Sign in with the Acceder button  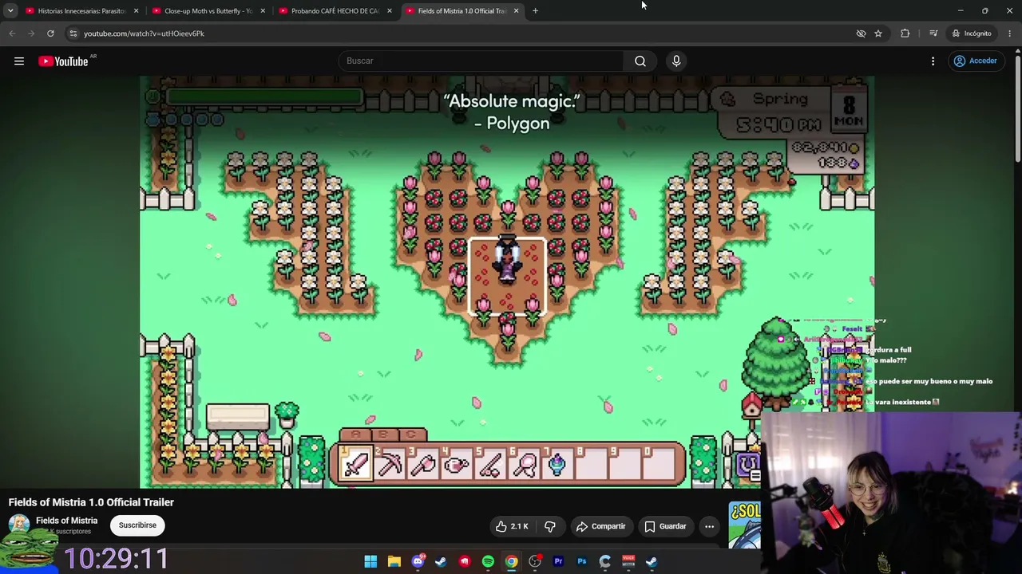point(975,61)
